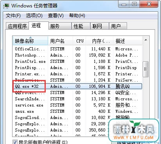Close the Task Manager window
This screenshot has height=144, width=161.
click(x=149, y=4)
